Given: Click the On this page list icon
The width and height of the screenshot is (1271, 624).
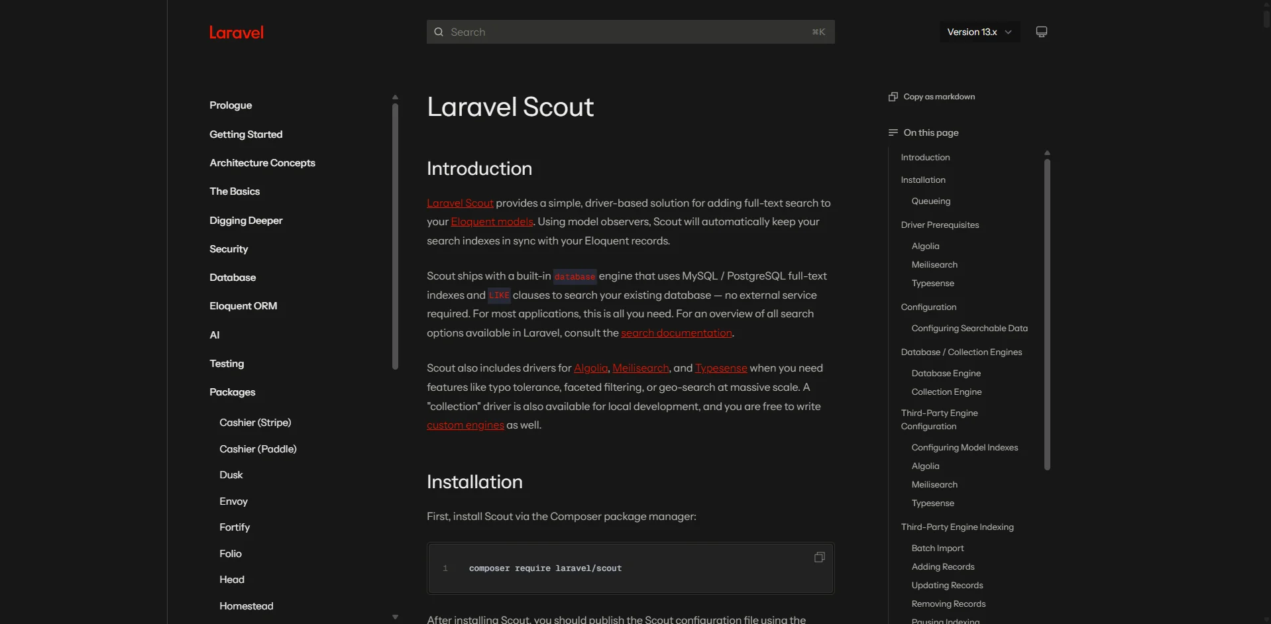Looking at the screenshot, I should (893, 132).
